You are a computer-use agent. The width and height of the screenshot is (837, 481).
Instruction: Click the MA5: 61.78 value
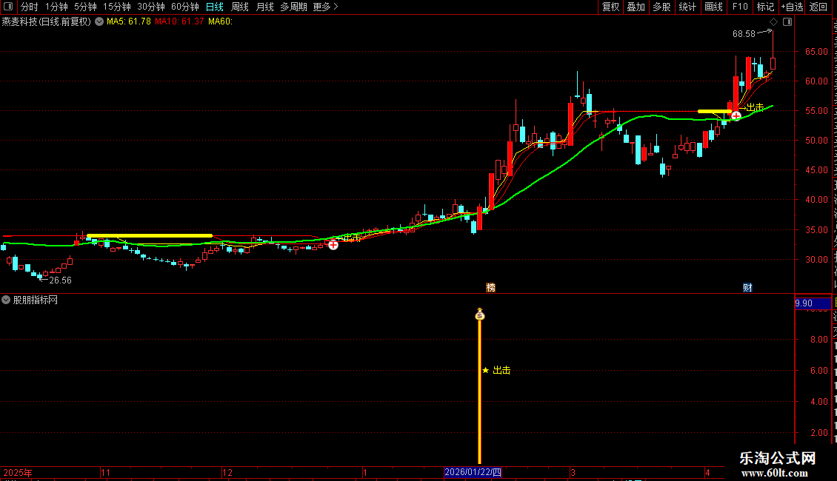[x=129, y=21]
